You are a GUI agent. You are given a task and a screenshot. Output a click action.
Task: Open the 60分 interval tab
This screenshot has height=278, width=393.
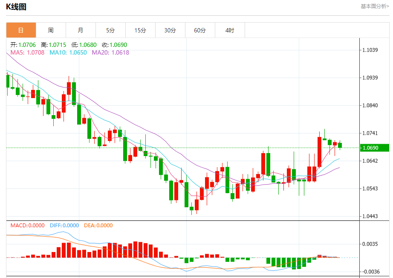[x=200, y=30]
